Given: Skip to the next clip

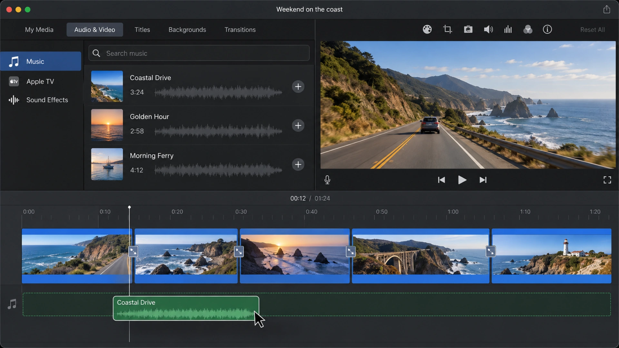Looking at the screenshot, I should click(x=483, y=180).
